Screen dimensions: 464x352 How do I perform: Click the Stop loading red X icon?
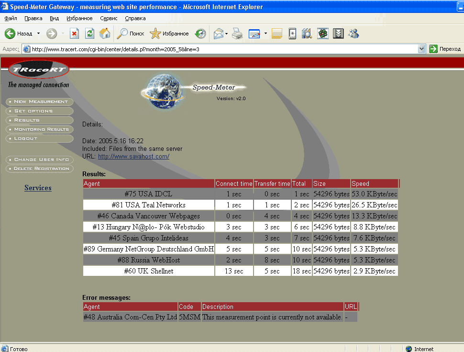pos(74,34)
